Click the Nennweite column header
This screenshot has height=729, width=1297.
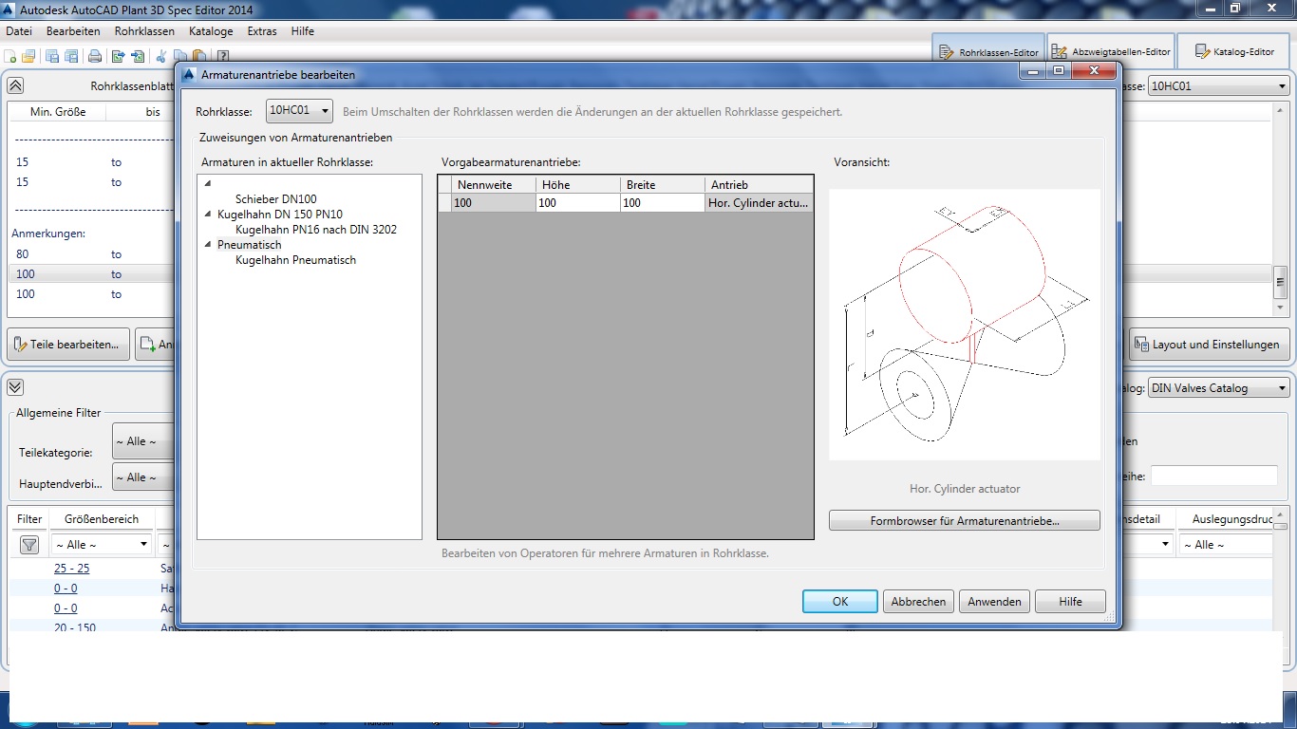[x=494, y=185]
